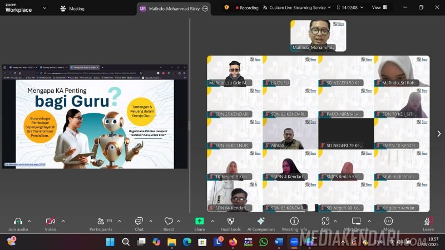Open the Chat panel
The width and height of the screenshot is (445, 250).
(139, 221)
